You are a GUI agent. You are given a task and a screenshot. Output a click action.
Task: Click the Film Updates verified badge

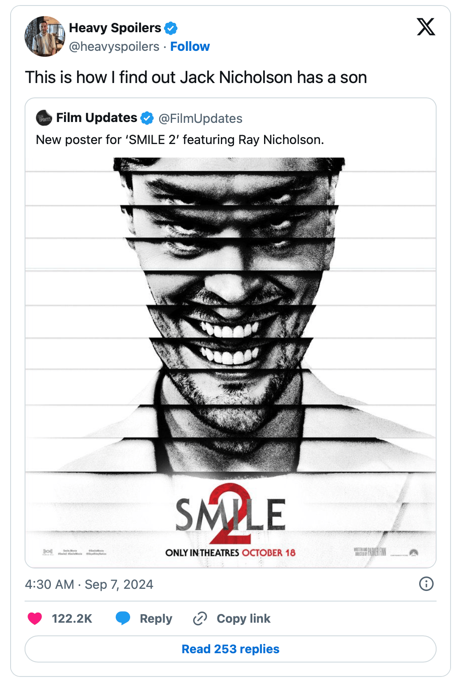[x=147, y=118]
